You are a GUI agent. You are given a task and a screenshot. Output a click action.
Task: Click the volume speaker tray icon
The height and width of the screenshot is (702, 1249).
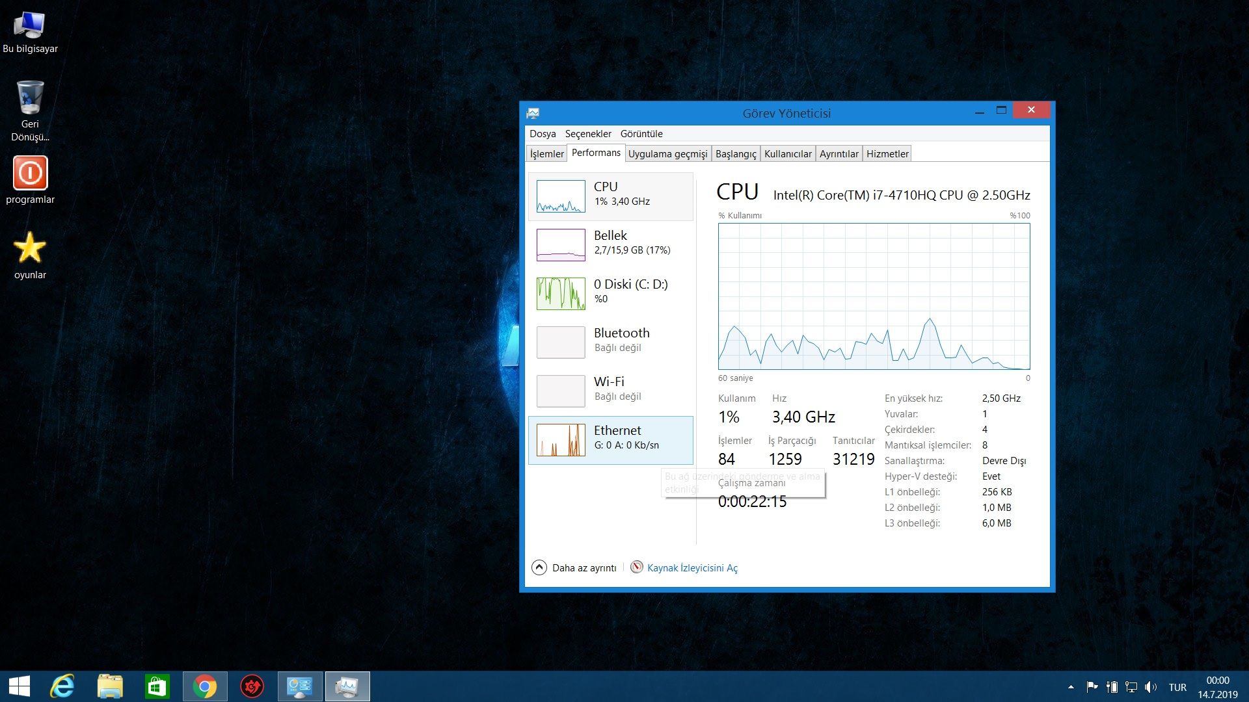[x=1150, y=687]
